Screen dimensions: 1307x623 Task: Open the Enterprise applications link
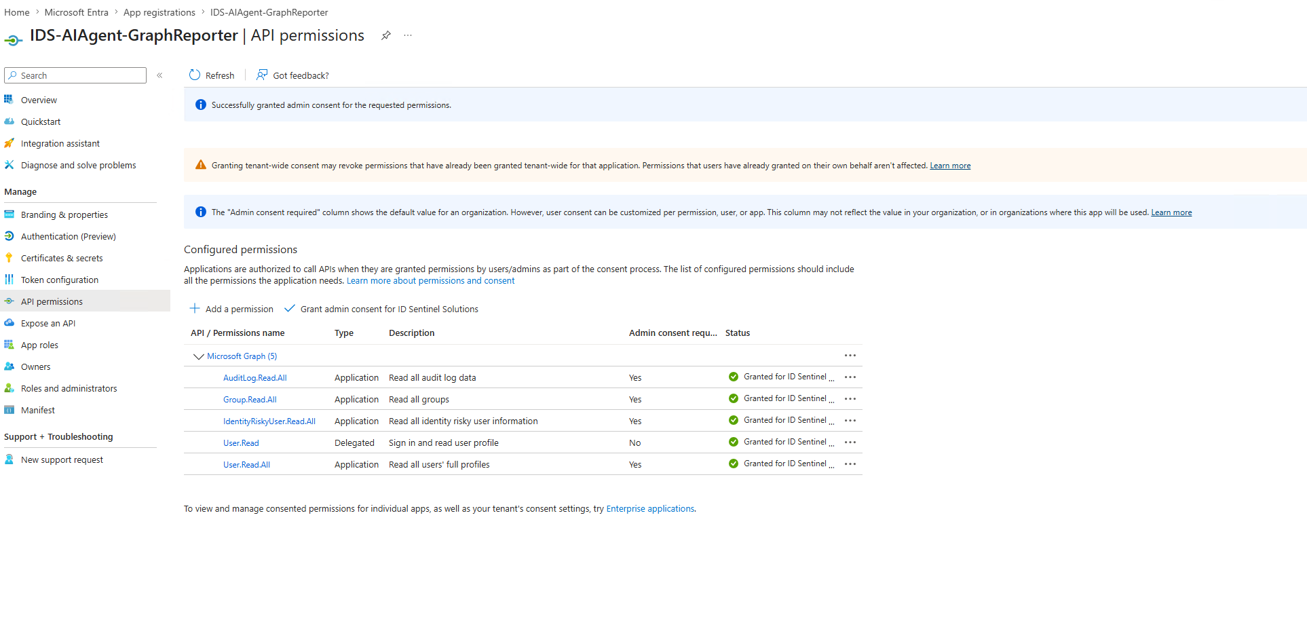pos(650,508)
